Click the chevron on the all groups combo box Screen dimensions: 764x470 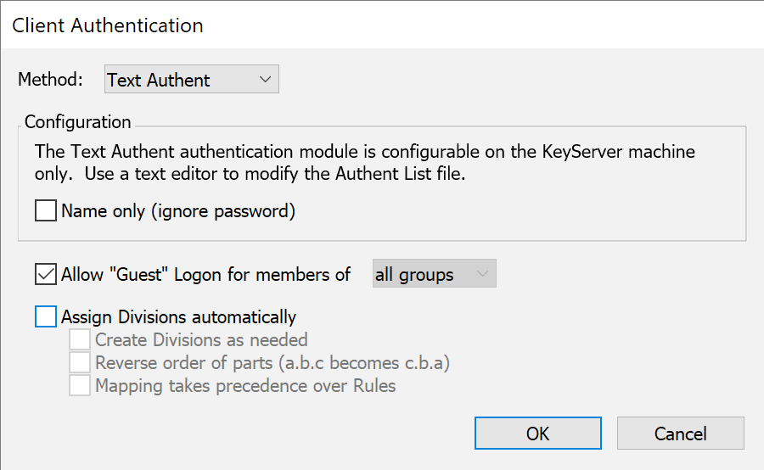pyautogui.click(x=483, y=275)
